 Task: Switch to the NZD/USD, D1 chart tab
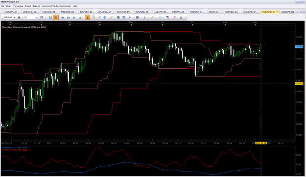pyautogui.click(x=68, y=12)
